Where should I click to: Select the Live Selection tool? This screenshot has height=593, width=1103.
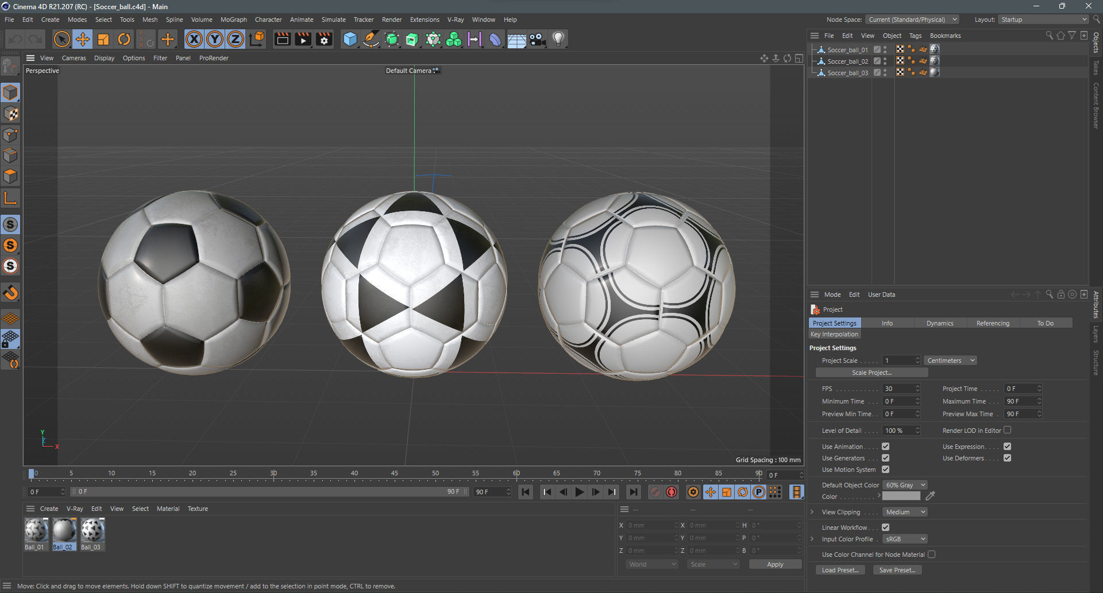click(x=61, y=39)
